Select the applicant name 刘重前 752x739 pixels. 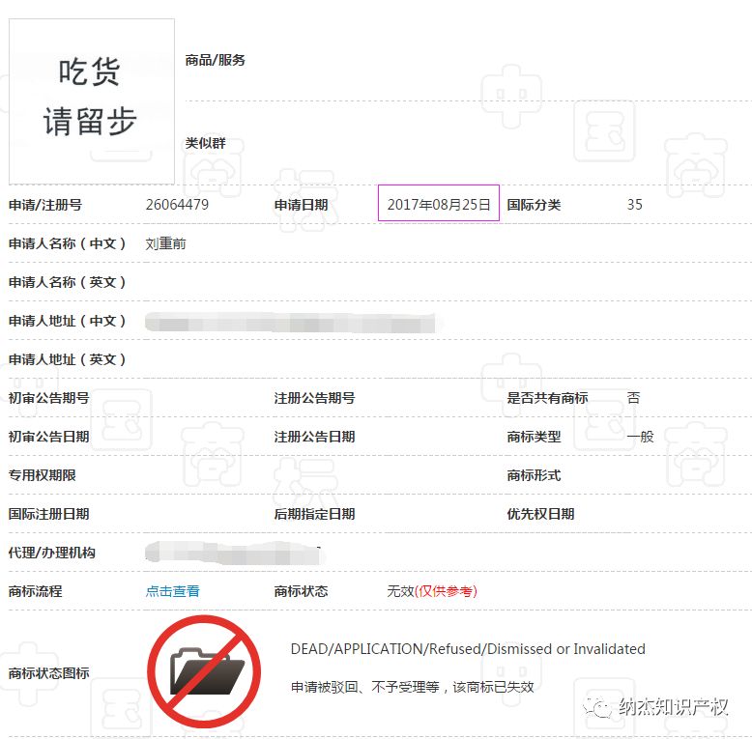point(166,243)
